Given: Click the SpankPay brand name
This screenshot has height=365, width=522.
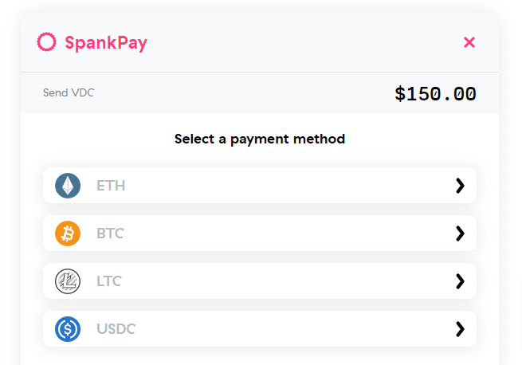Looking at the screenshot, I should (x=106, y=42).
